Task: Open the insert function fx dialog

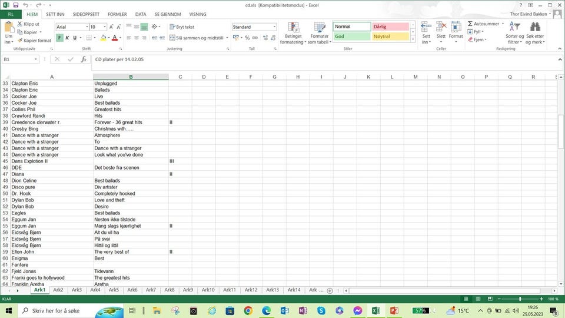Action: tap(84, 59)
